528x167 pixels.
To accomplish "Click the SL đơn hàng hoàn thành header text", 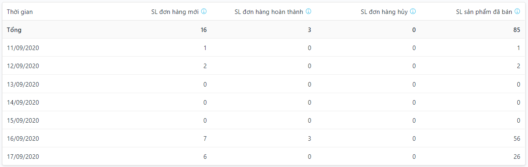I will [x=269, y=12].
